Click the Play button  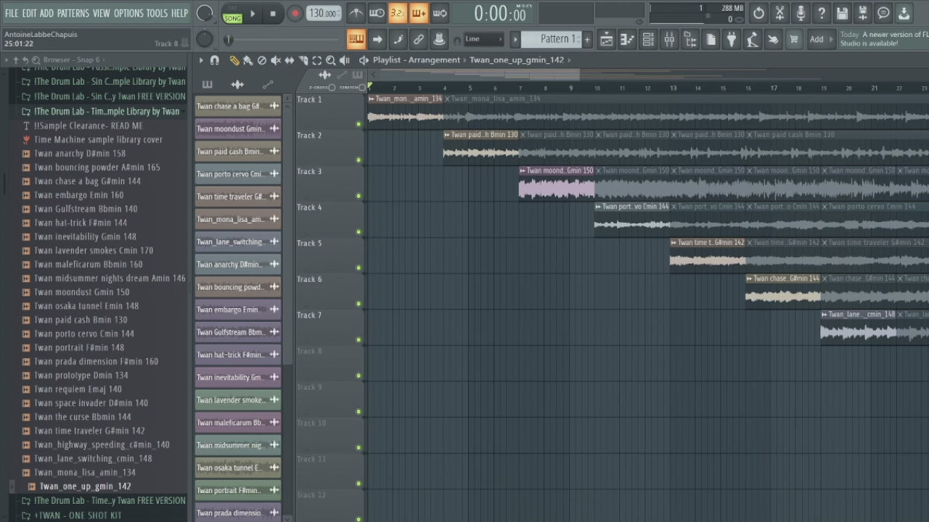pos(253,13)
